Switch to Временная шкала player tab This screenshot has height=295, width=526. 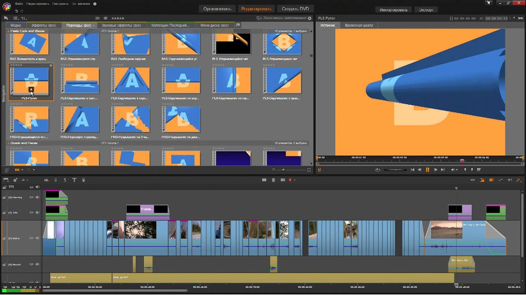359,25
